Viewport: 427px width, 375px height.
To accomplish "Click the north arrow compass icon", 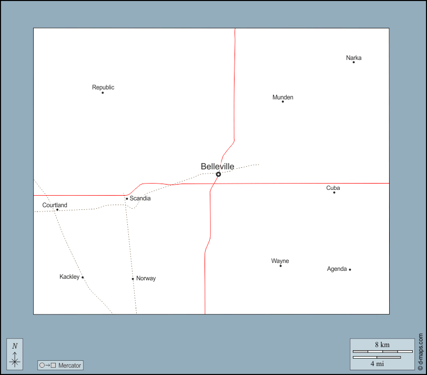I will pyautogui.click(x=15, y=354).
